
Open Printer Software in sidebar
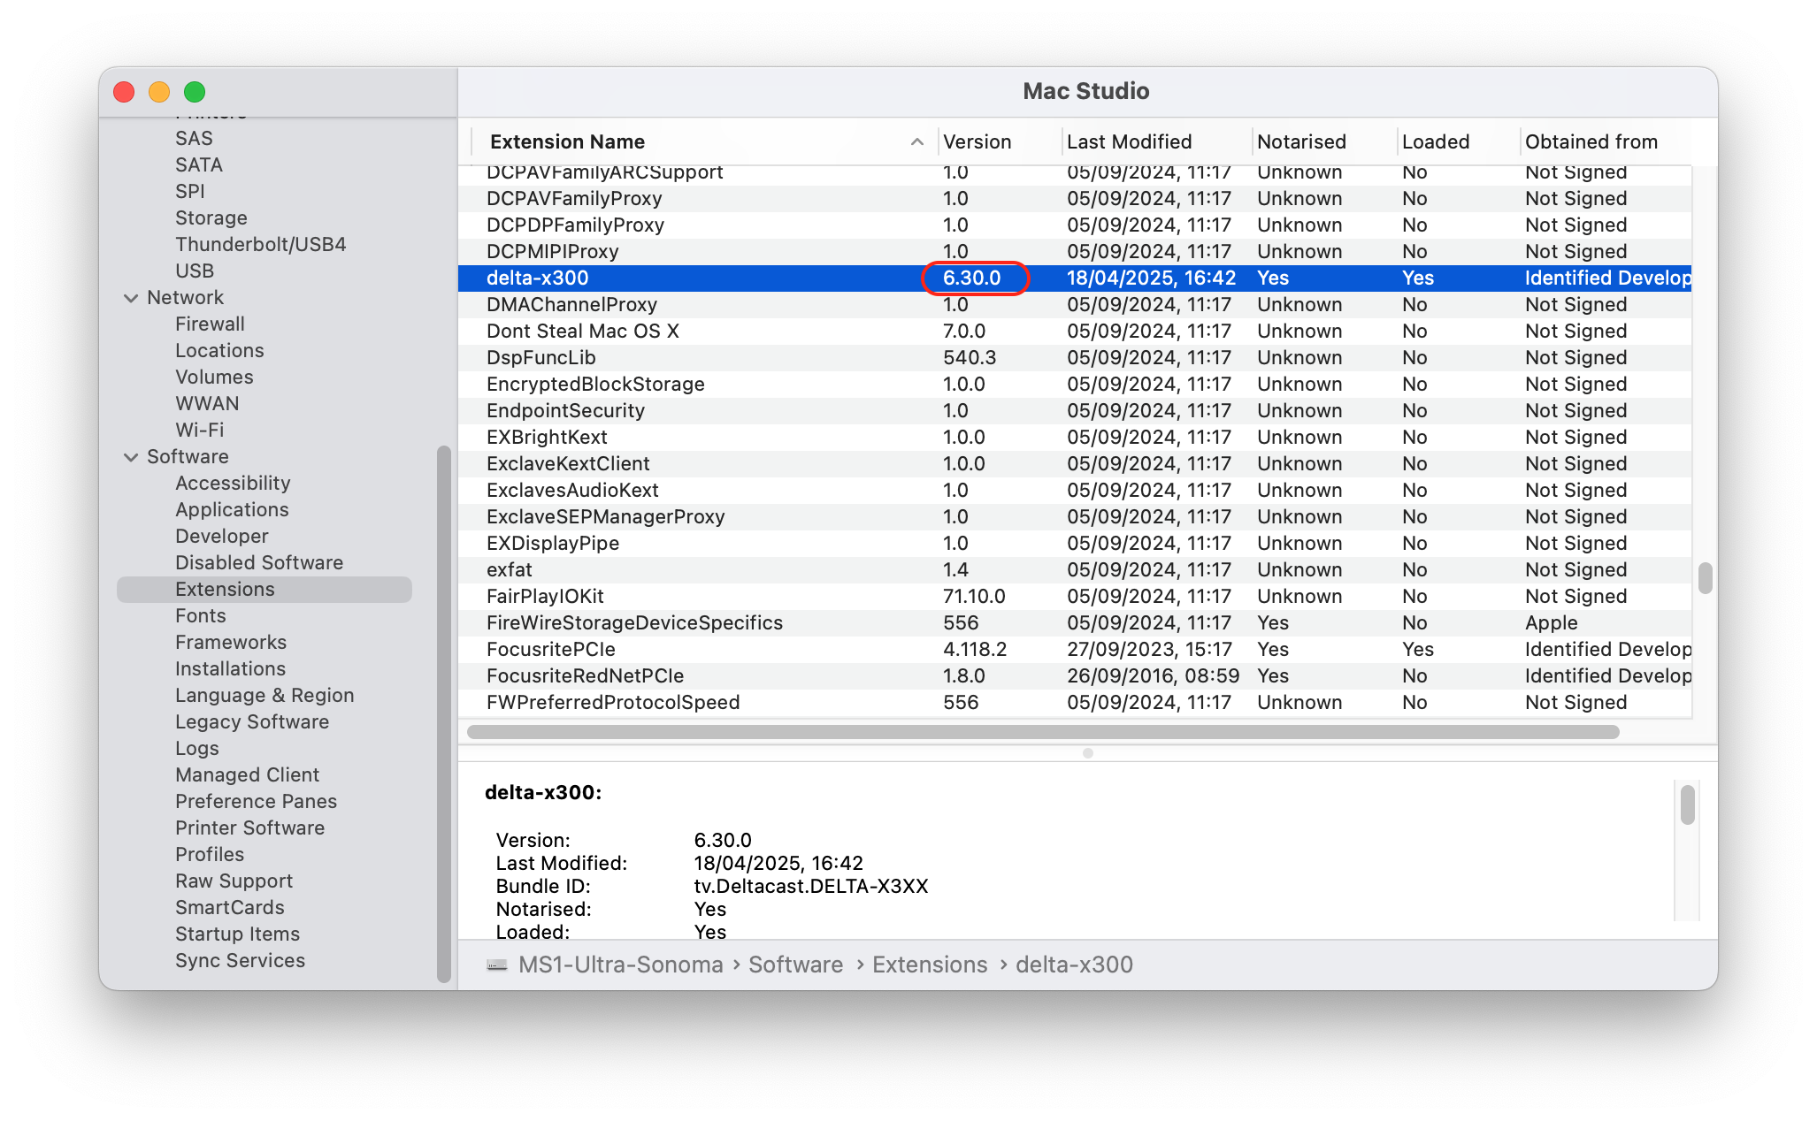pyautogui.click(x=250, y=828)
